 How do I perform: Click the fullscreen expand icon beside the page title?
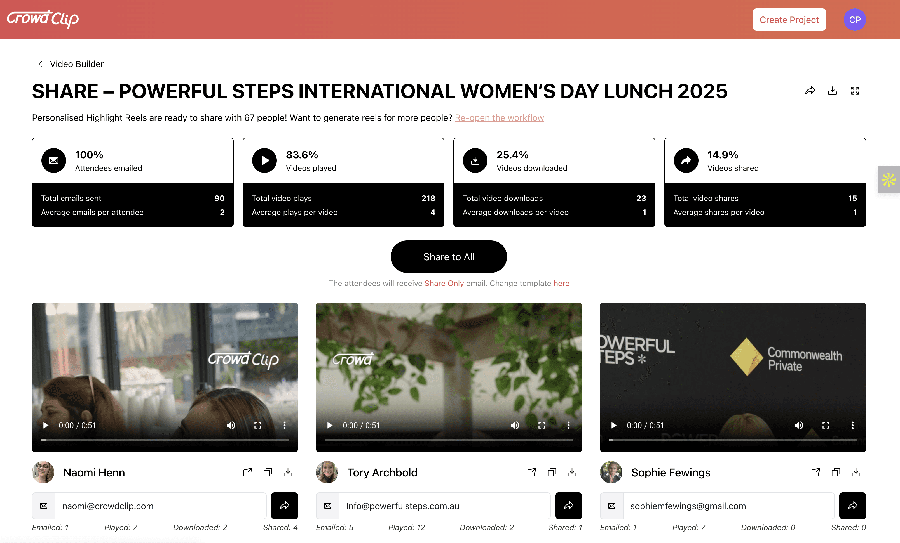(855, 91)
